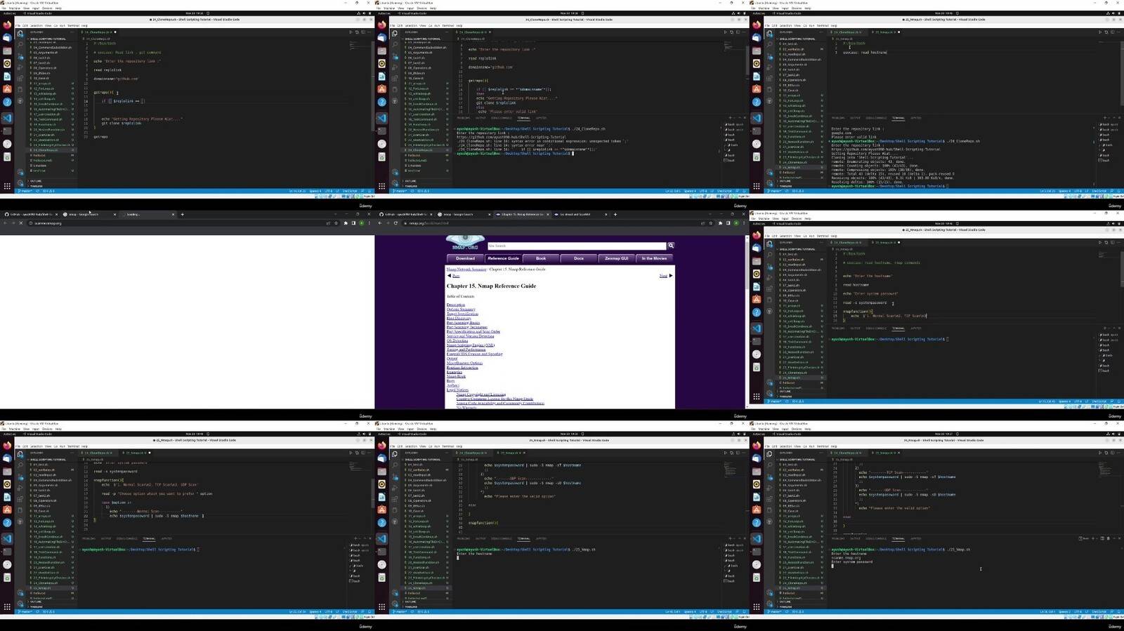Open the Docs tab on the nmap.org page

(x=579, y=258)
